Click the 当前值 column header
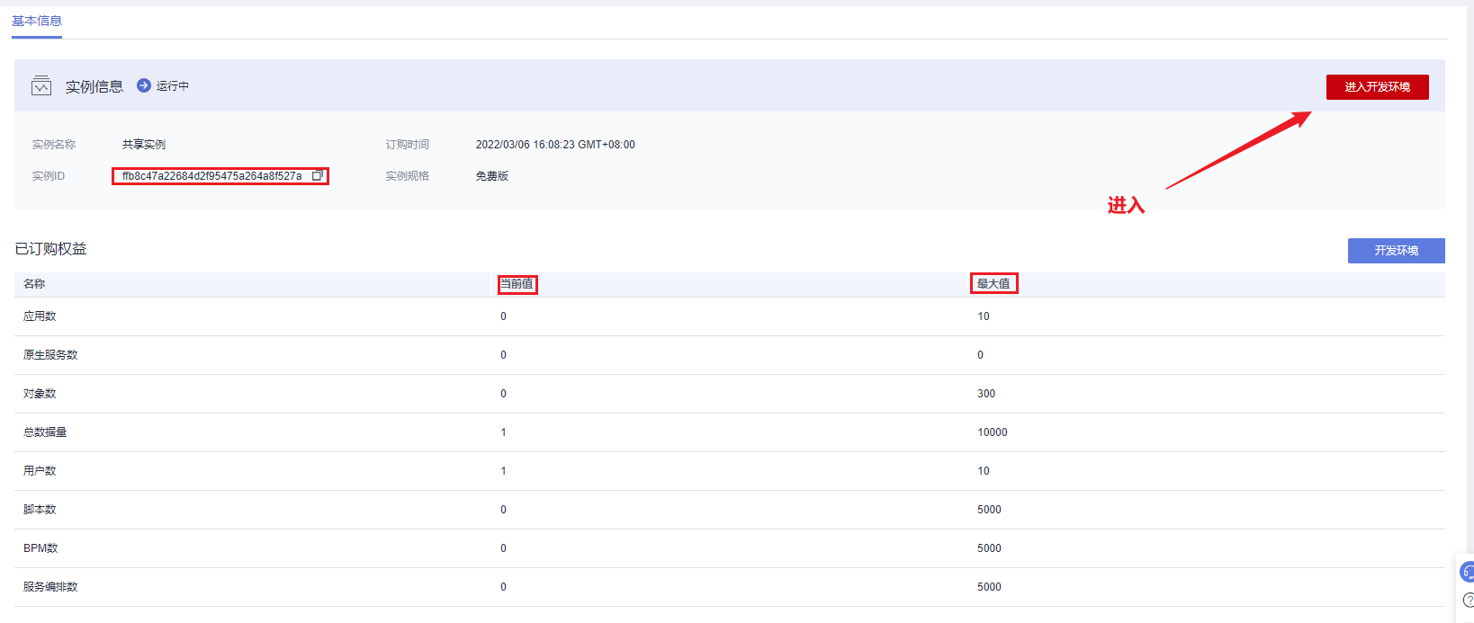The width and height of the screenshot is (1474, 623). pyautogui.click(x=517, y=284)
